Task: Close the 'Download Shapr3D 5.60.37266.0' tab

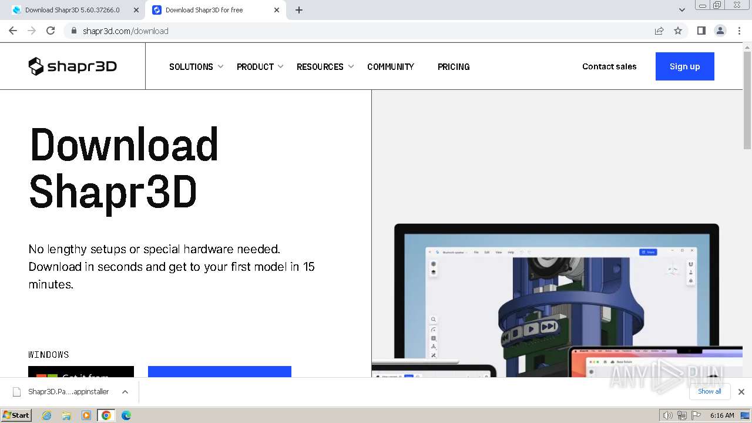Action: click(136, 10)
